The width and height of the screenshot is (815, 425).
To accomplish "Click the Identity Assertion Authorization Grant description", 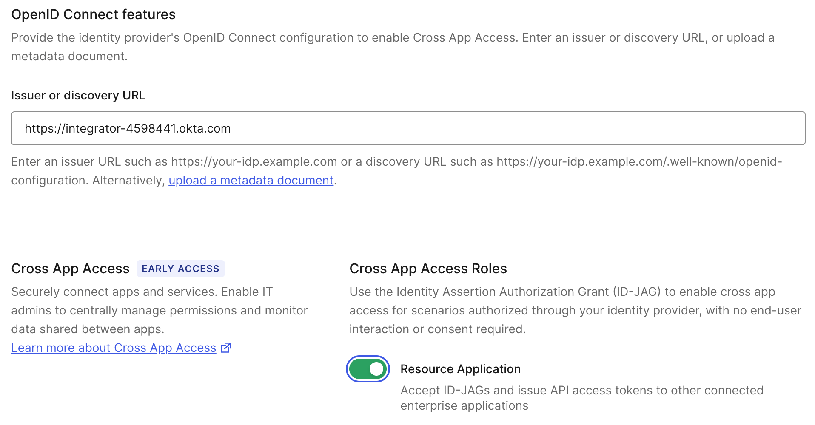I will tap(575, 310).
